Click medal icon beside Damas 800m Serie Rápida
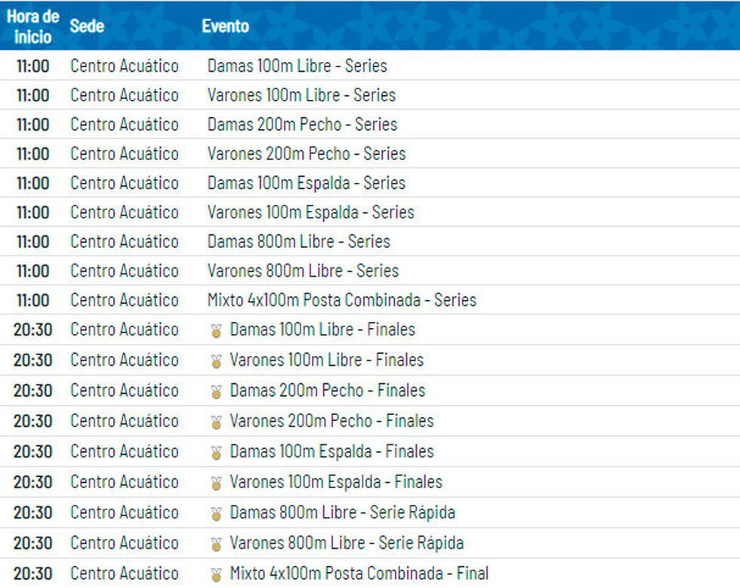The image size is (740, 588). [217, 514]
